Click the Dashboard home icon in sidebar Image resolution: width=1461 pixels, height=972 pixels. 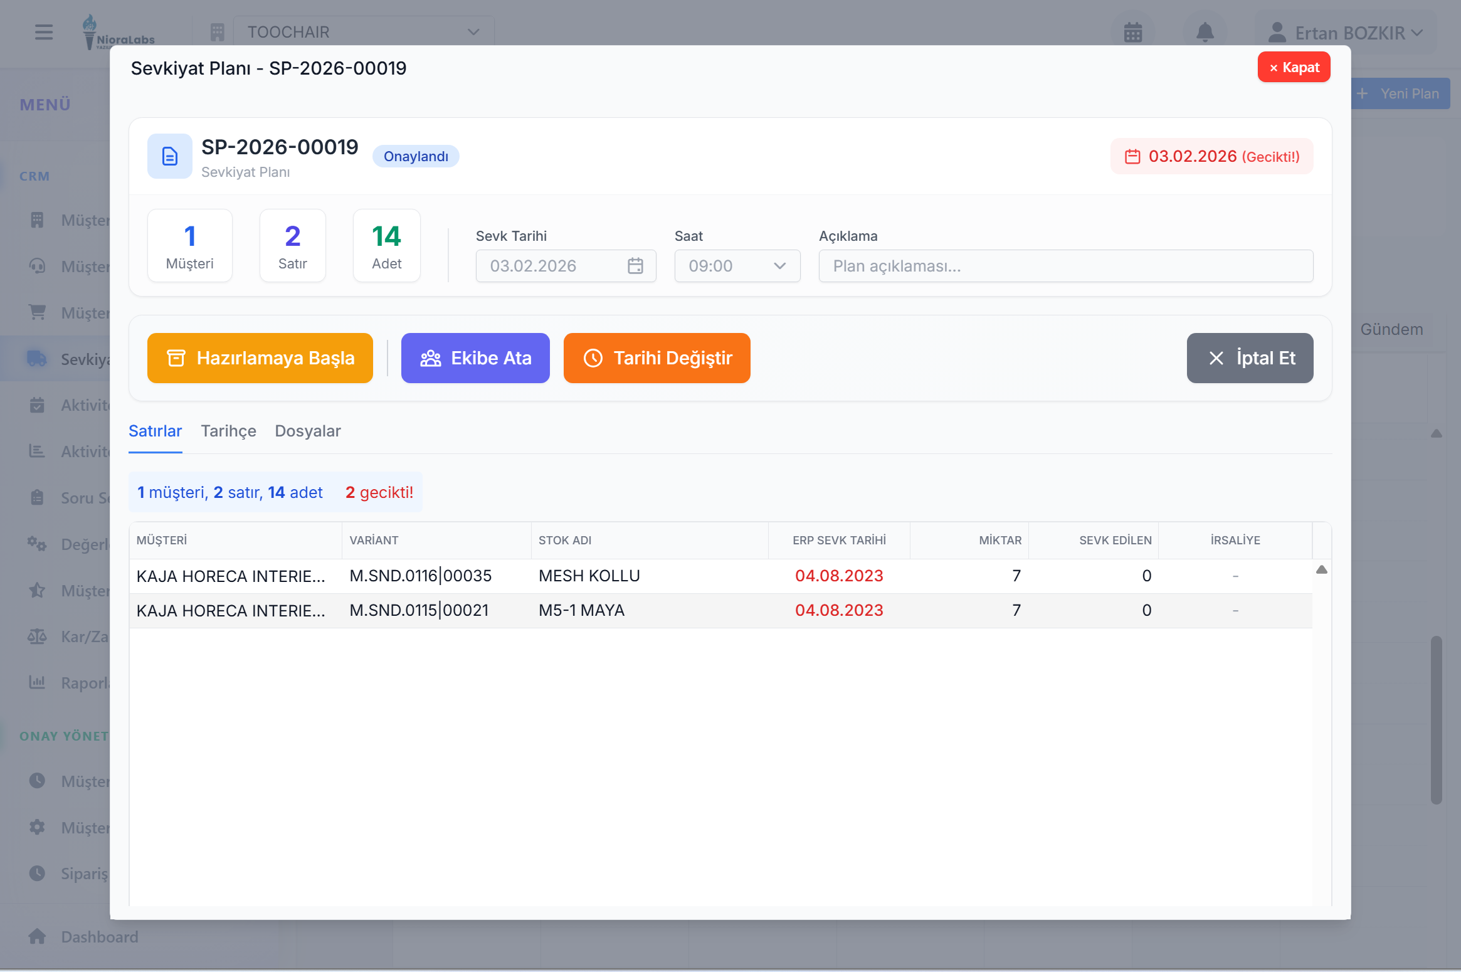click(37, 936)
